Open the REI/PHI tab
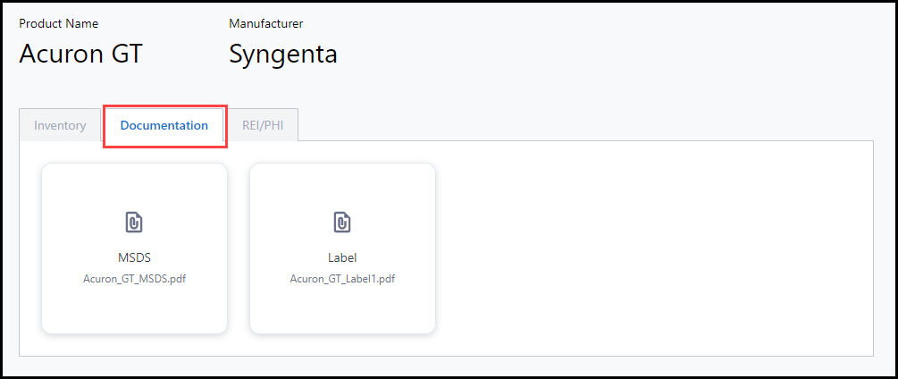This screenshot has width=898, height=379. click(x=263, y=125)
